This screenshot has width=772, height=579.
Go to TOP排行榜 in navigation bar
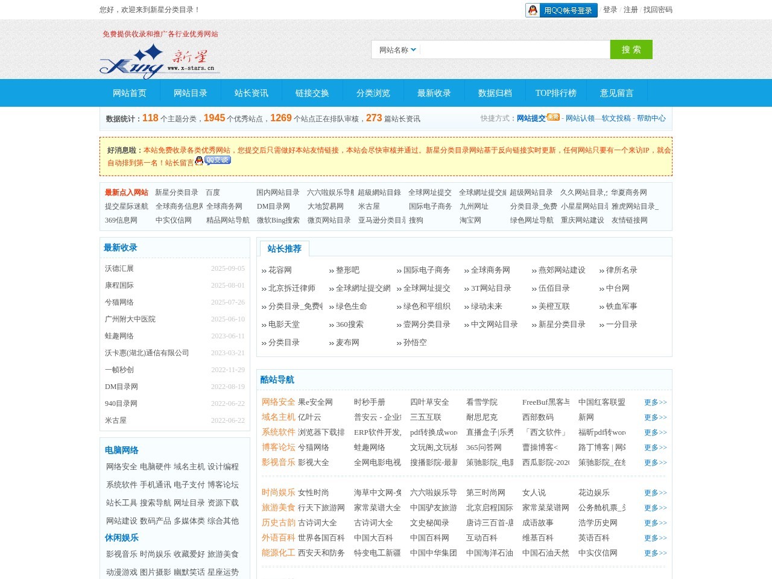coord(555,93)
